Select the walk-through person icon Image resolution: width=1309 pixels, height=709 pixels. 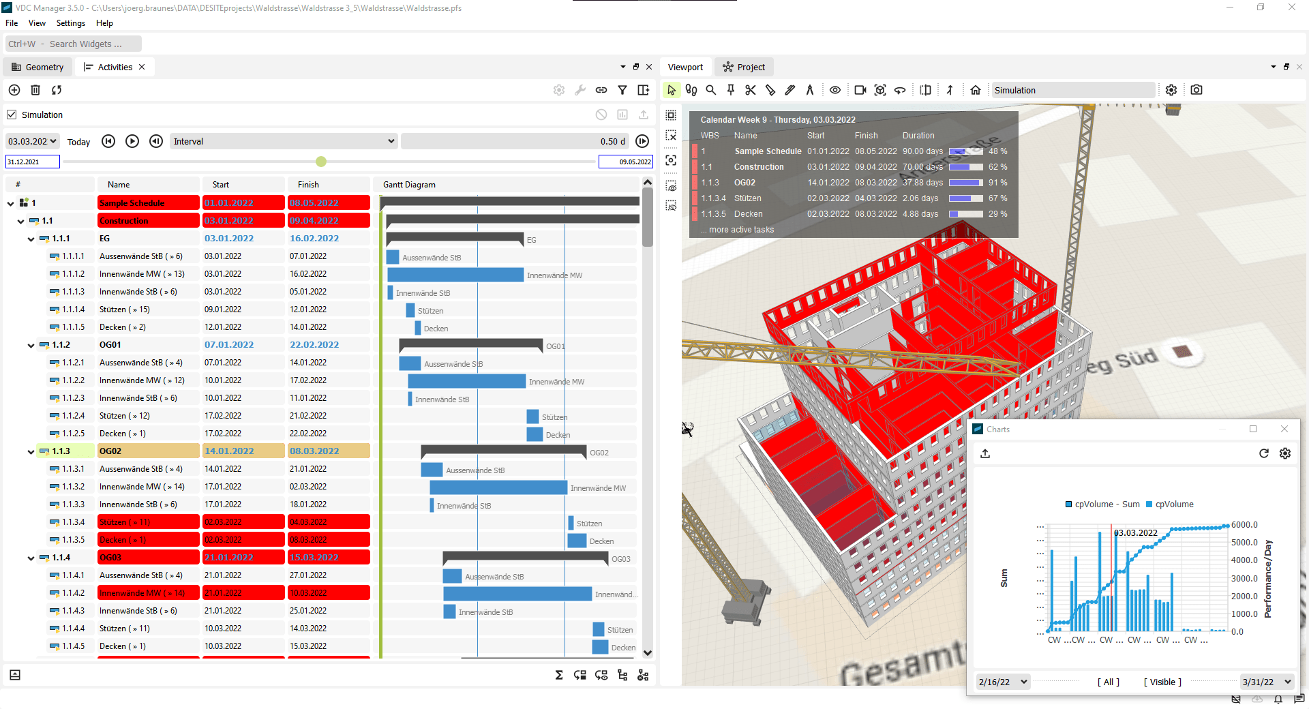point(950,89)
